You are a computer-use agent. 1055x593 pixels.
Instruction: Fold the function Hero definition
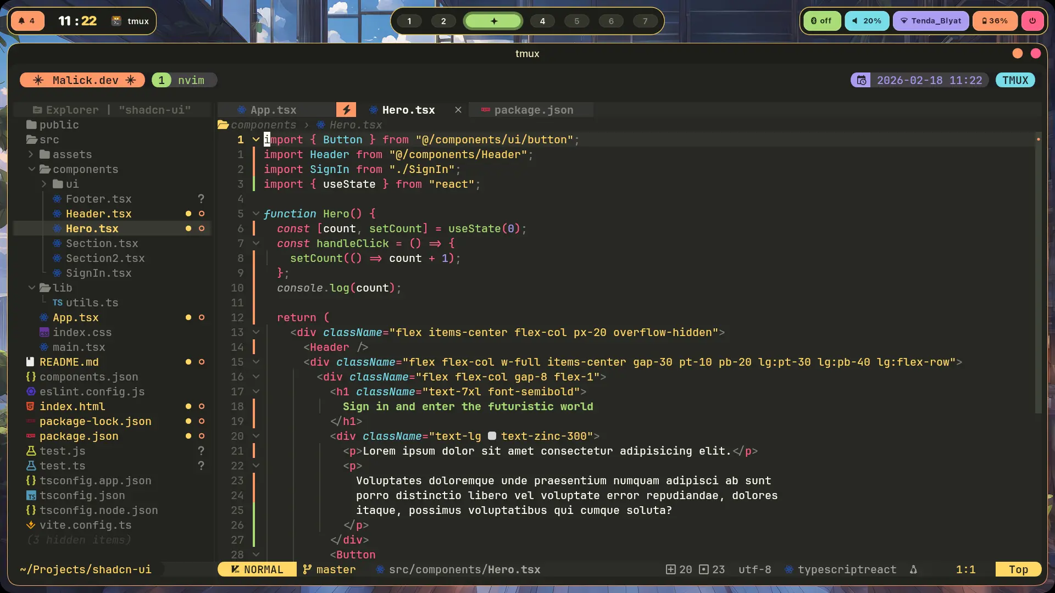click(x=256, y=214)
